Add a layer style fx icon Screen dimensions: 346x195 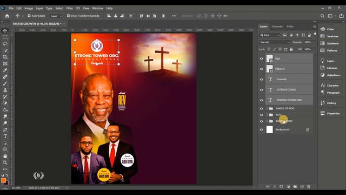coord(275,186)
